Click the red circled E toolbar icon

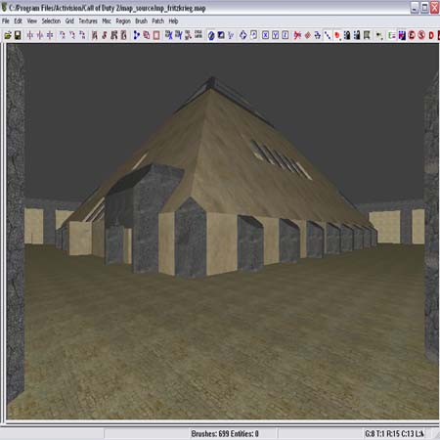(412, 35)
